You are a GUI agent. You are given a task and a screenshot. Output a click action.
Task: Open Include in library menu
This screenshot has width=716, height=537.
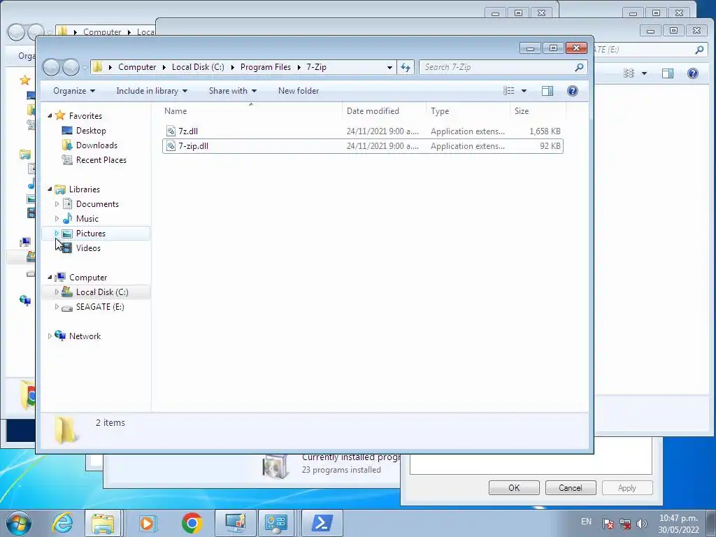tap(152, 91)
